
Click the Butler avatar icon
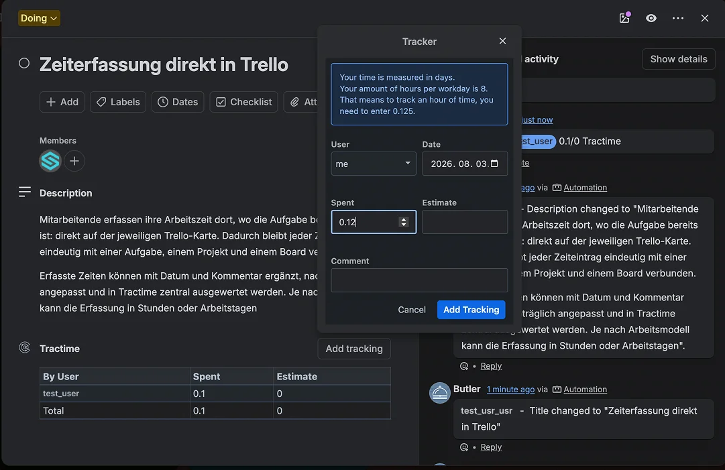[x=440, y=393]
